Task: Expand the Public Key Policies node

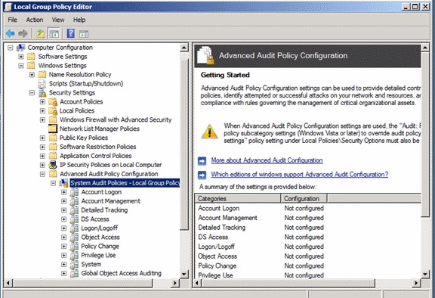Action: coord(42,138)
